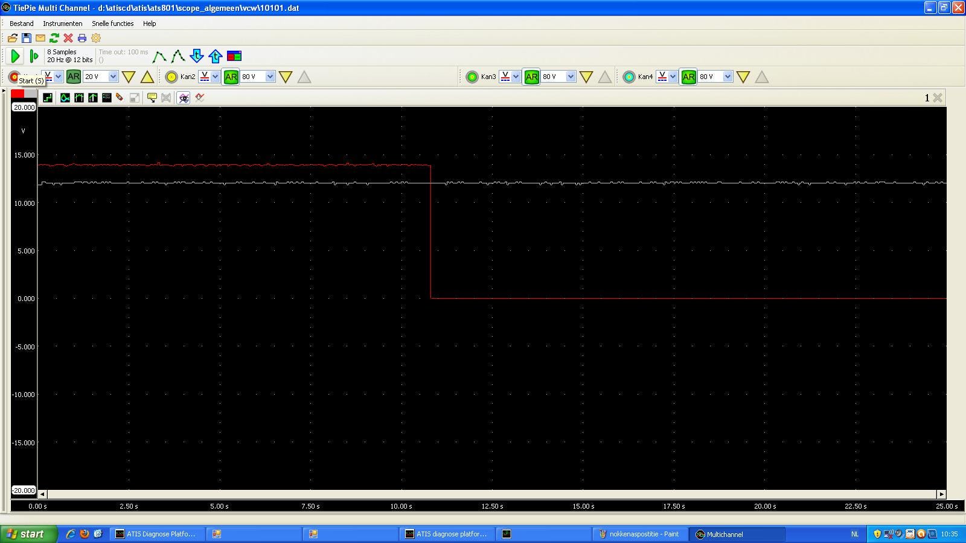The height and width of the screenshot is (543, 966).
Task: Open the Snelle functies menu
Action: (x=112, y=24)
